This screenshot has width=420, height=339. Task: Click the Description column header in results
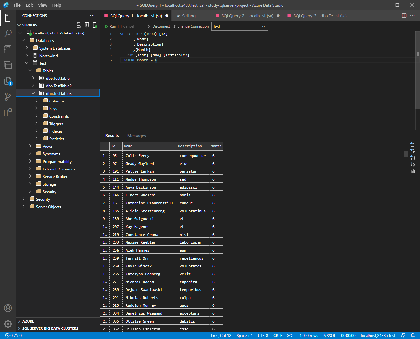pos(193,146)
